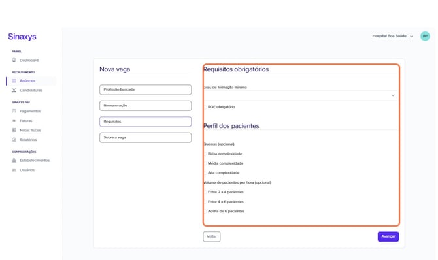This screenshot has height=260, width=438.
Task: Select Acima de 6 pacientes option
Action: coord(224,211)
